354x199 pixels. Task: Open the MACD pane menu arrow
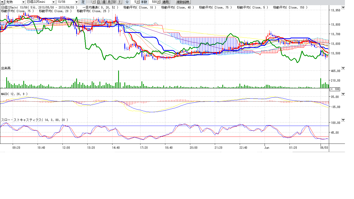(343, 94)
